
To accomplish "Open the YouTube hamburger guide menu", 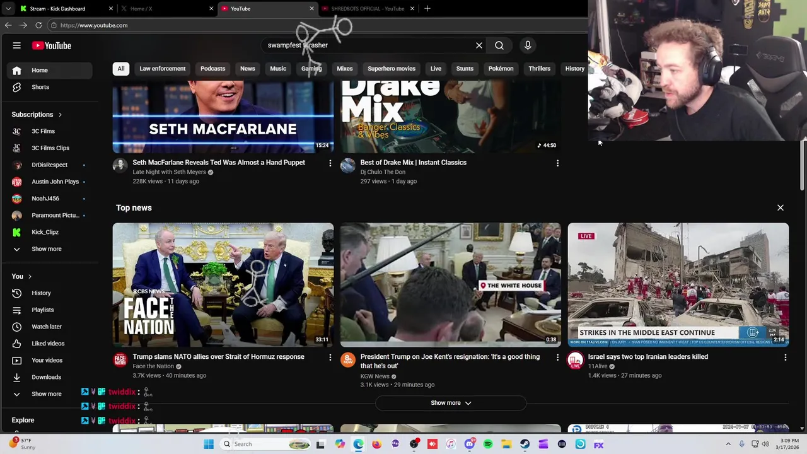I will tap(17, 45).
